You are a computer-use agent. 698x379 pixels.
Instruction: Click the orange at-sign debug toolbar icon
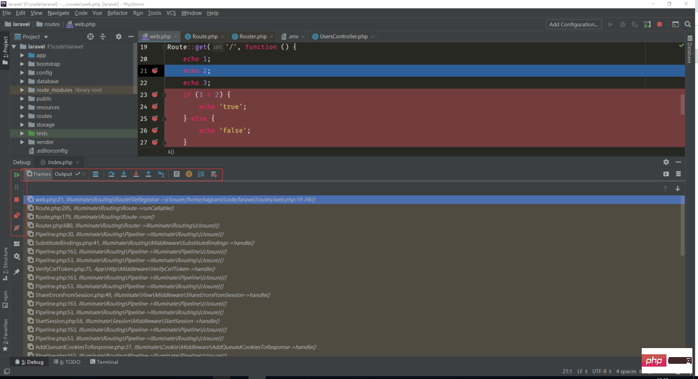[189, 174]
